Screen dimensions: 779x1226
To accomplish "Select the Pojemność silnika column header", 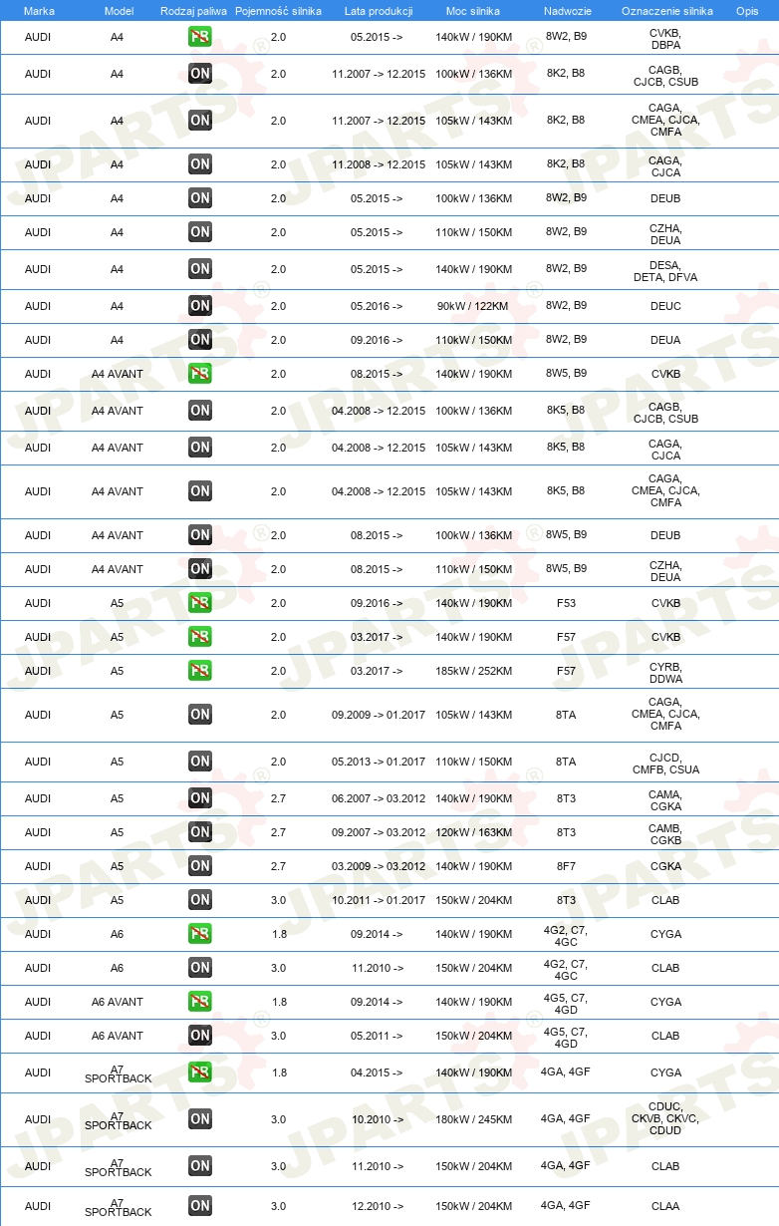I will click(278, 10).
